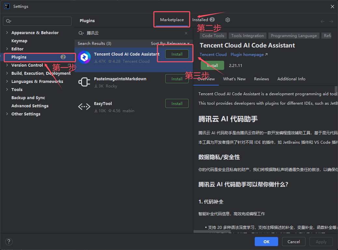Expand the Other Settings section
This screenshot has width=338, height=250.
click(7, 114)
